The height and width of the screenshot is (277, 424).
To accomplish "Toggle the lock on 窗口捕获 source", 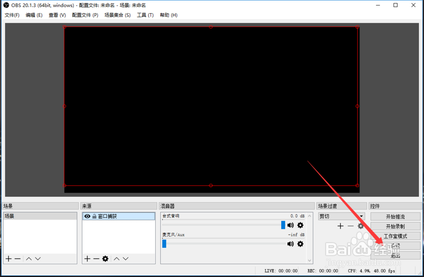I will [x=94, y=216].
